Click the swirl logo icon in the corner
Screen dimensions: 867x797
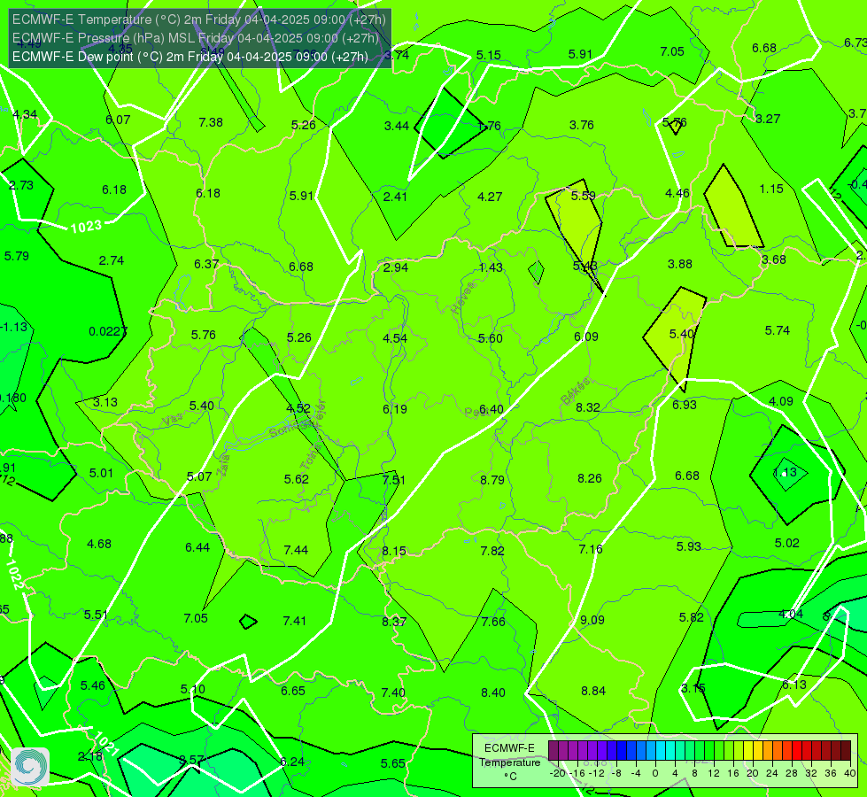coord(30,767)
